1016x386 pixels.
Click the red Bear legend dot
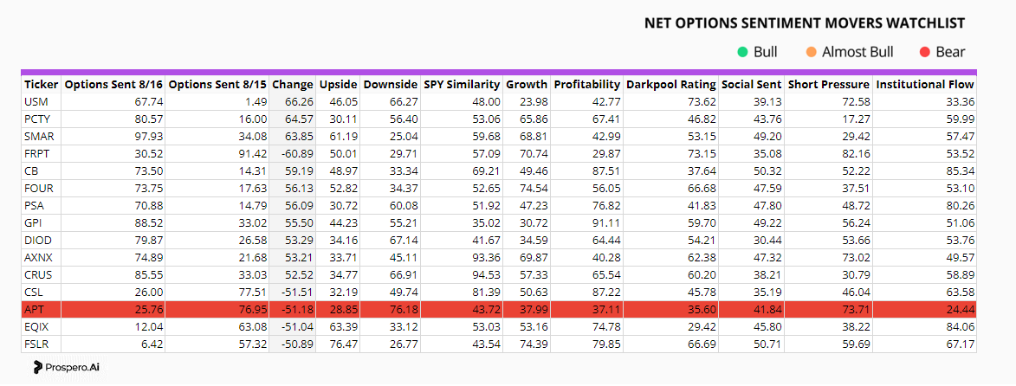(925, 53)
